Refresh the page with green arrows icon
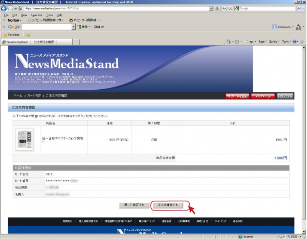 pos(224,8)
